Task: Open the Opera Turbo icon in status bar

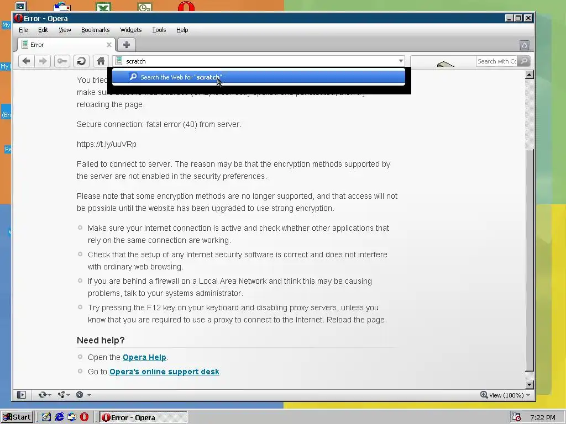Action: pos(80,395)
